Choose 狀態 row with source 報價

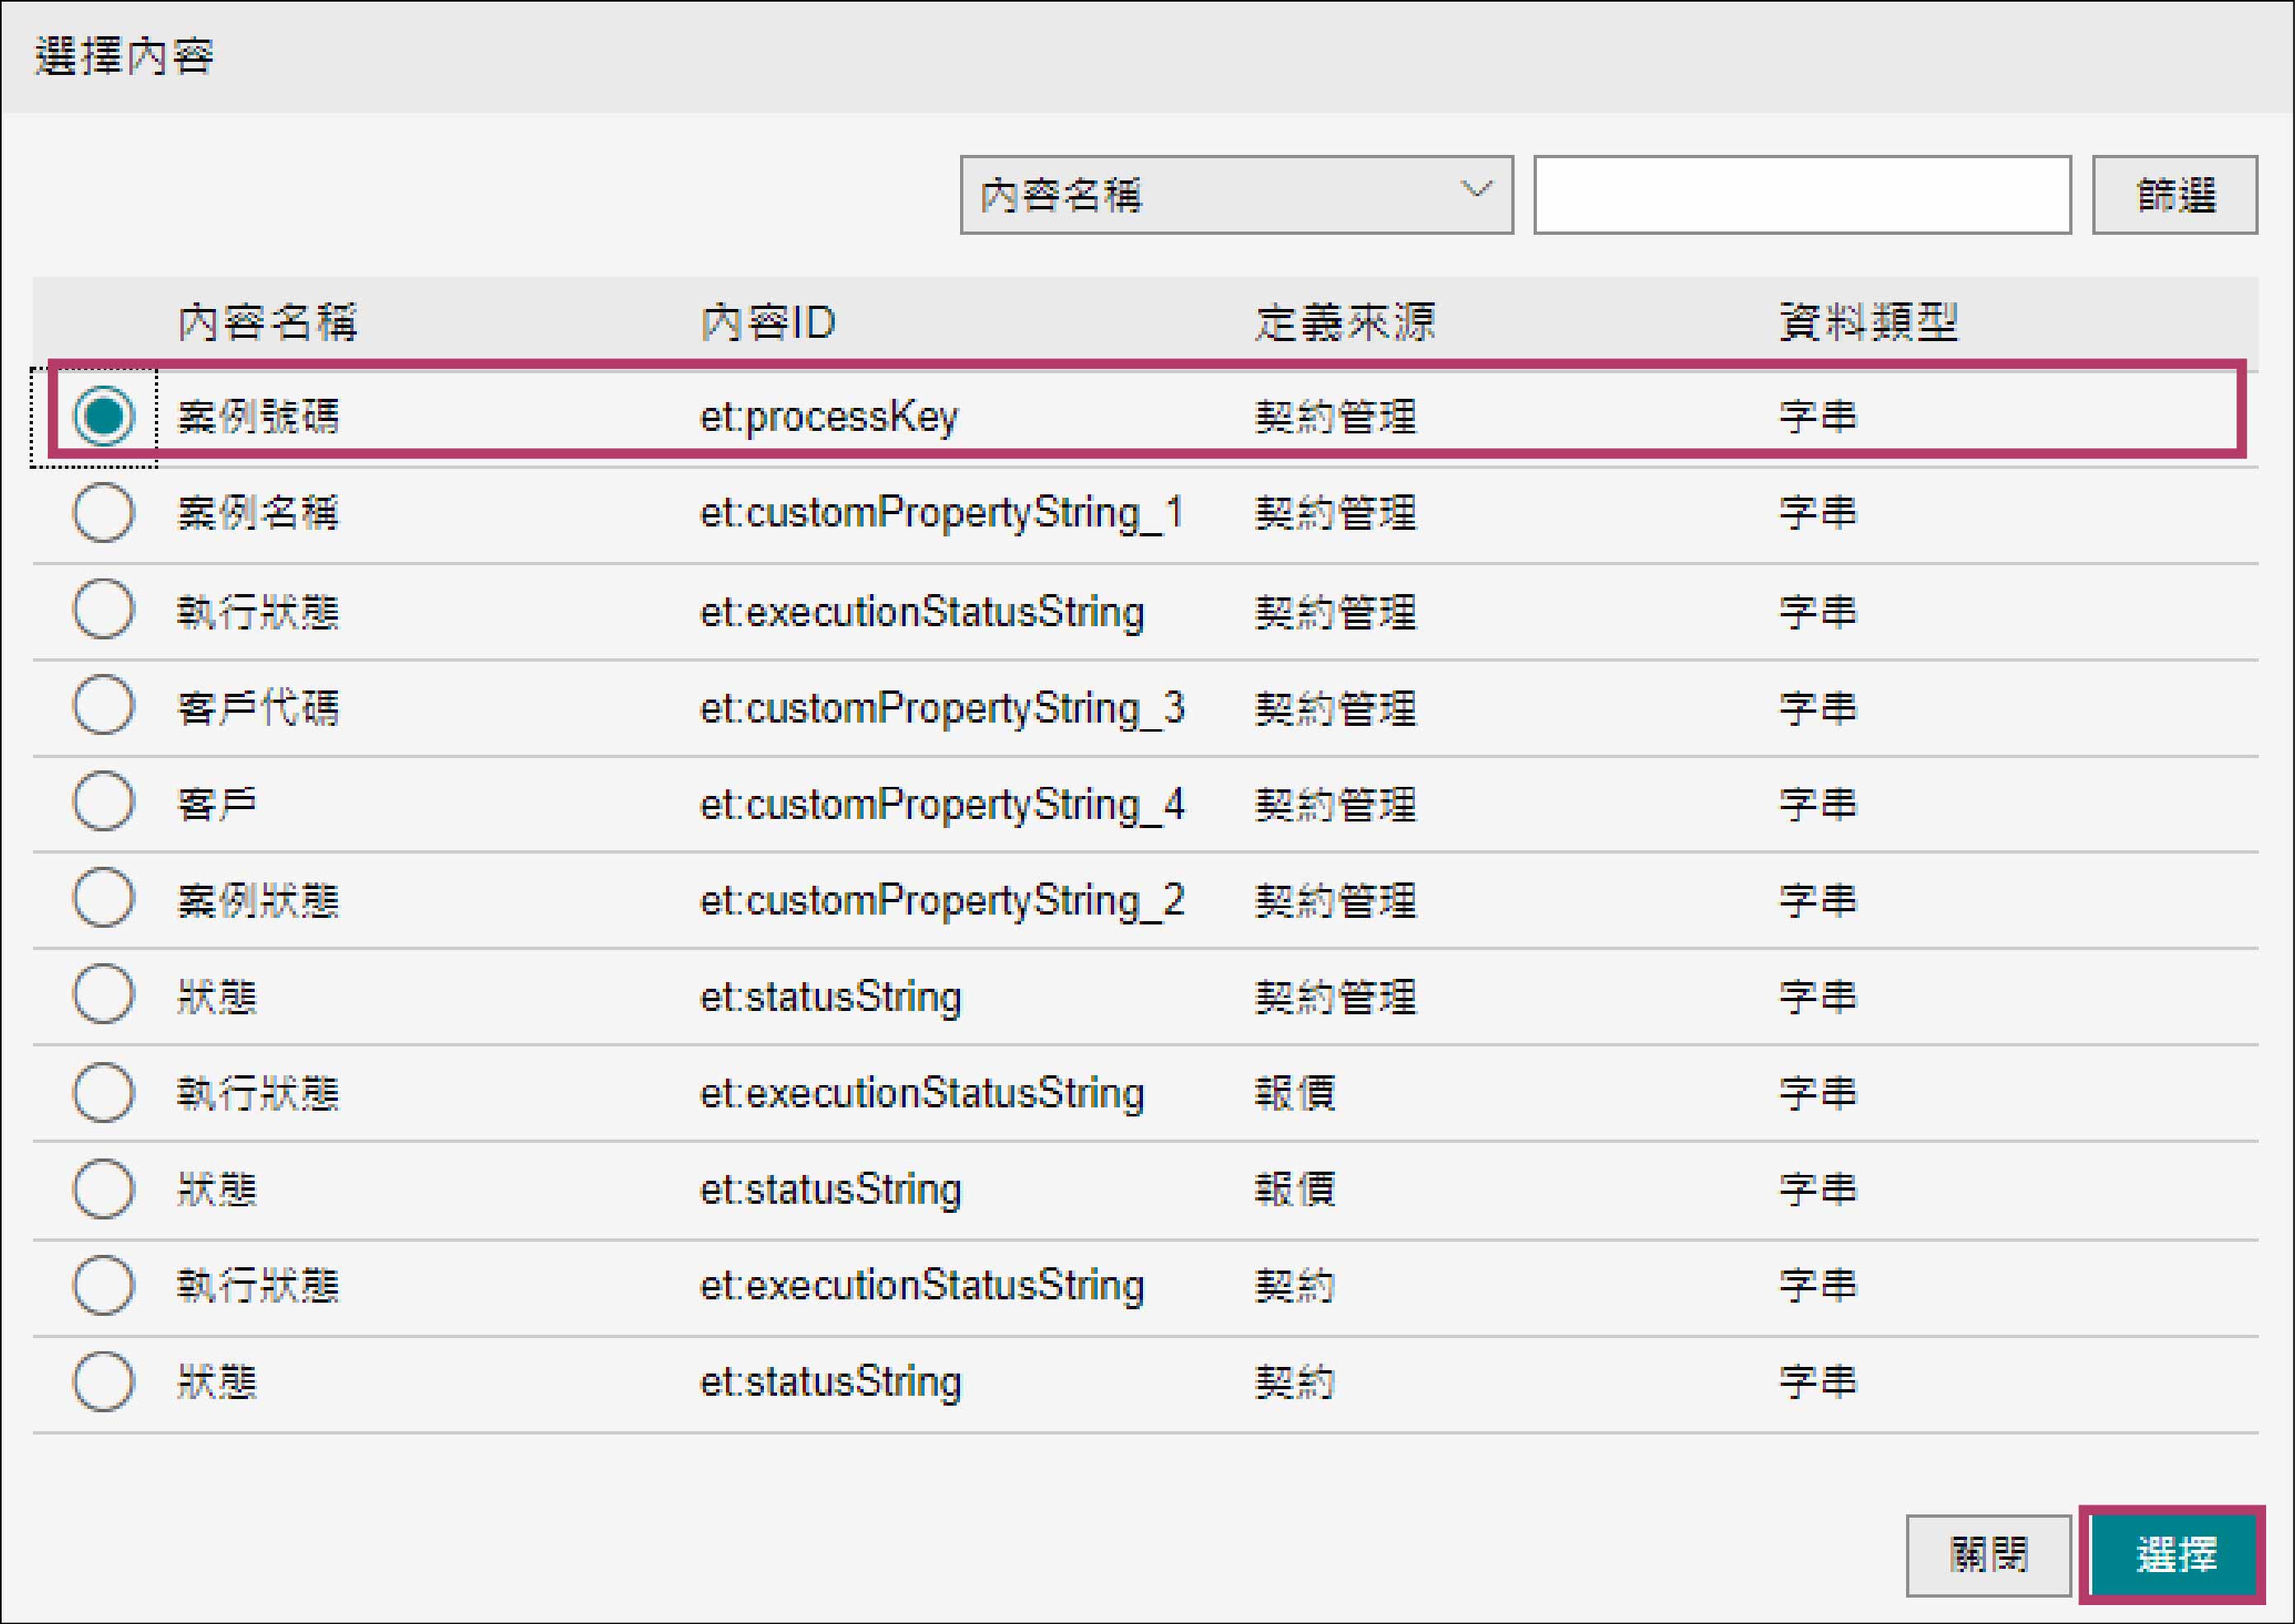pos(103,1189)
